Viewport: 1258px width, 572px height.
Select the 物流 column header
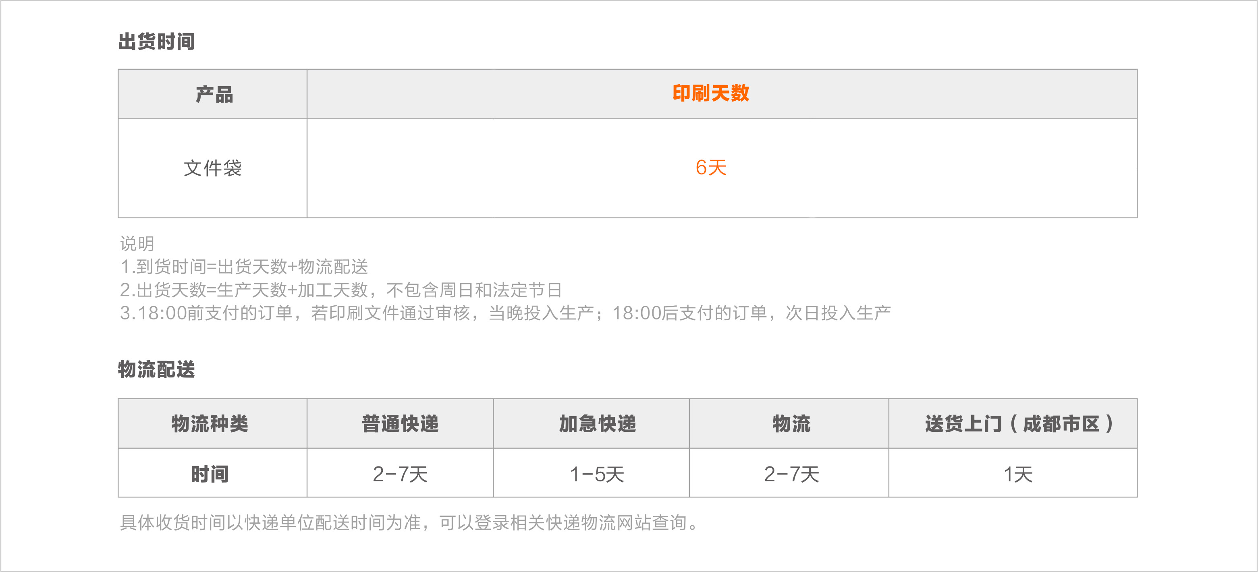pos(791,424)
